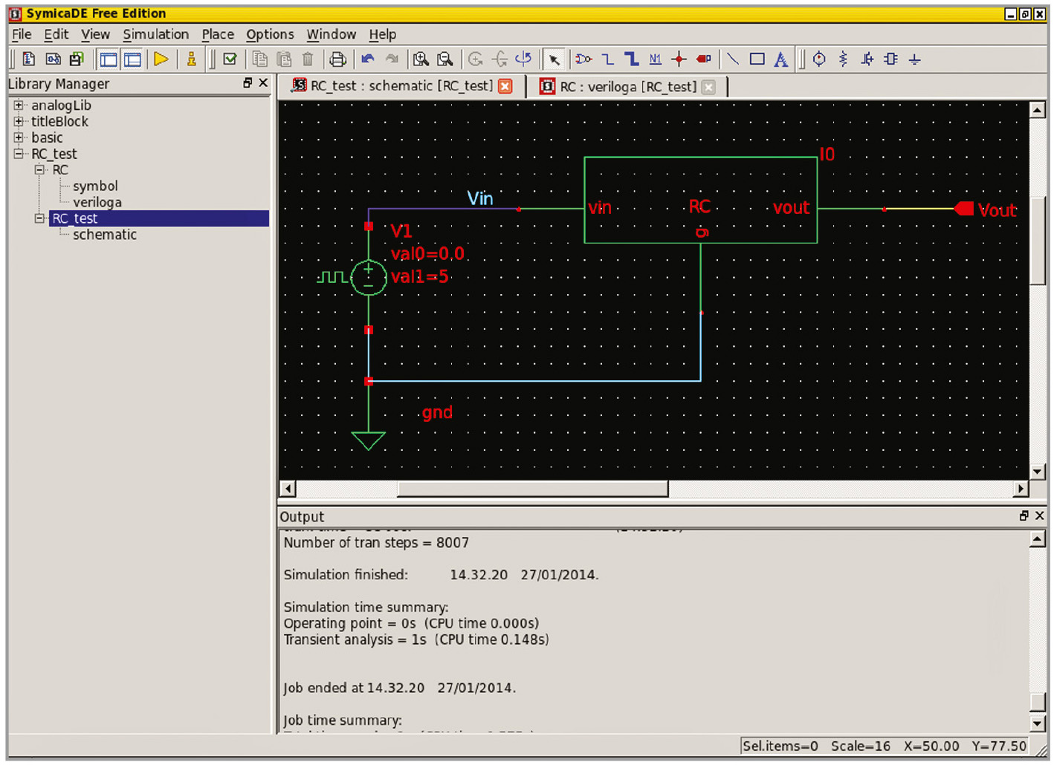The image size is (1054, 765).
Task: Select the text annotation A tool
Action: pos(780,59)
